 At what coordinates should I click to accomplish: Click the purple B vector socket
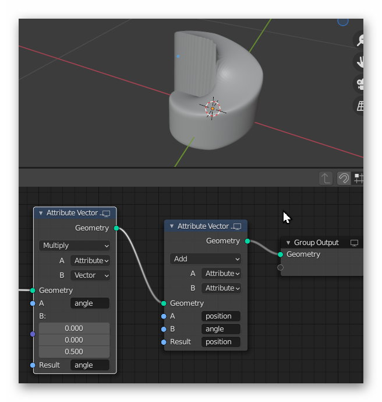[33, 334]
